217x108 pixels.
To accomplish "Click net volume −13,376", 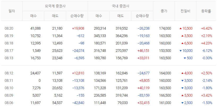I will click(x=78, y=88).
